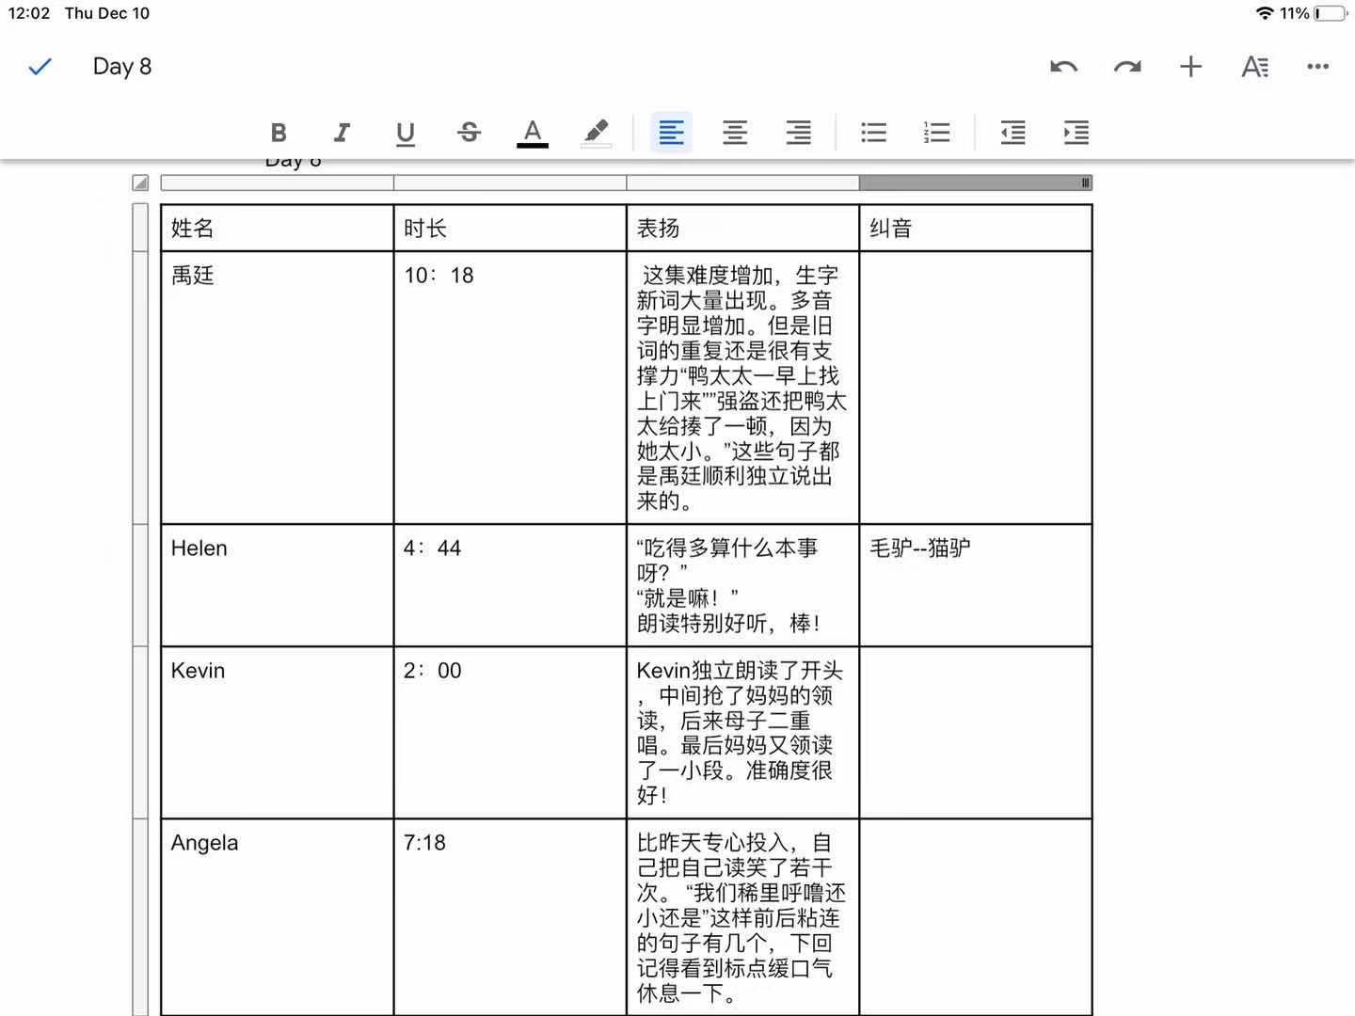Redo the last undone change
Viewport: 1355px width, 1016px height.
click(x=1126, y=67)
